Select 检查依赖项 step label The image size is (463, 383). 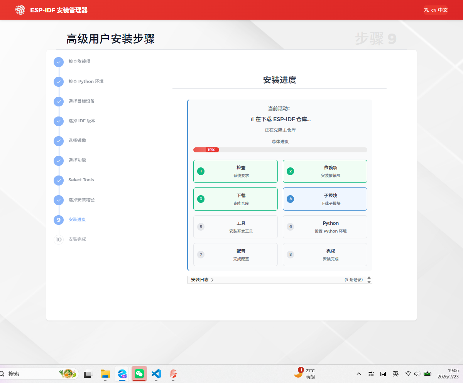(x=79, y=61)
